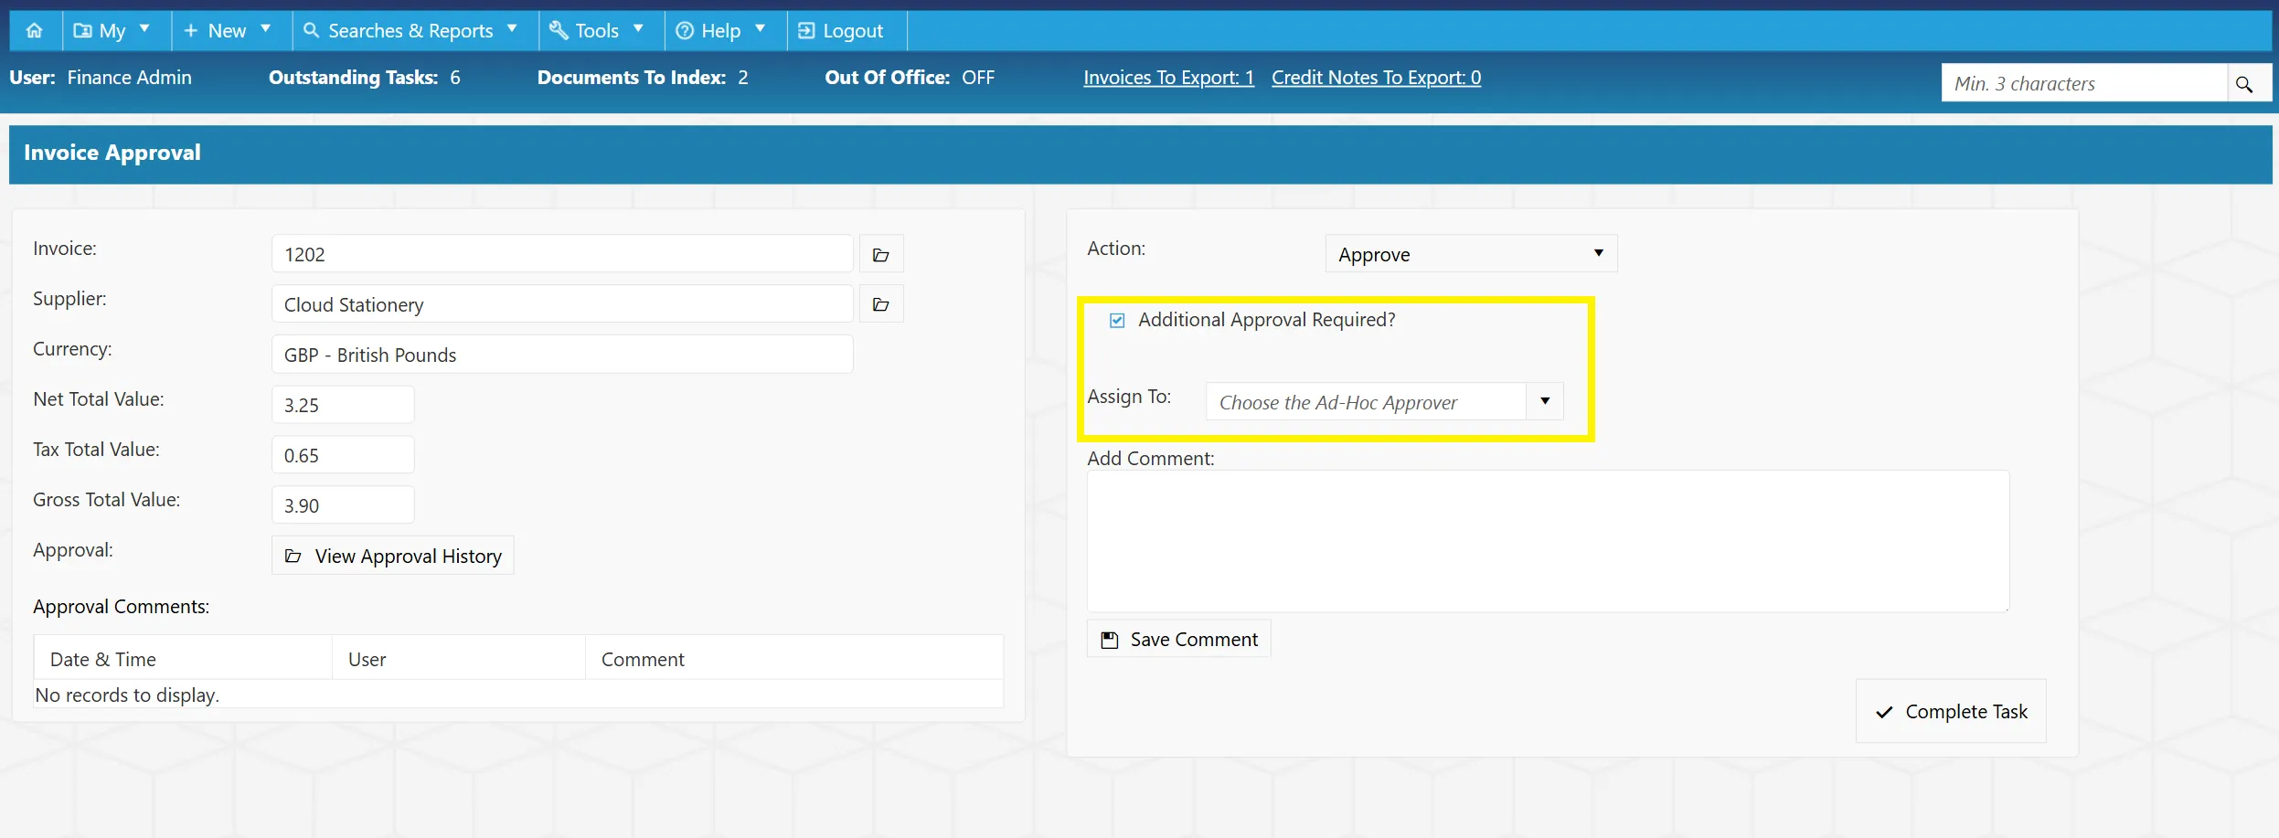Click the Date & Time column header
2279x838 pixels.
183,659
